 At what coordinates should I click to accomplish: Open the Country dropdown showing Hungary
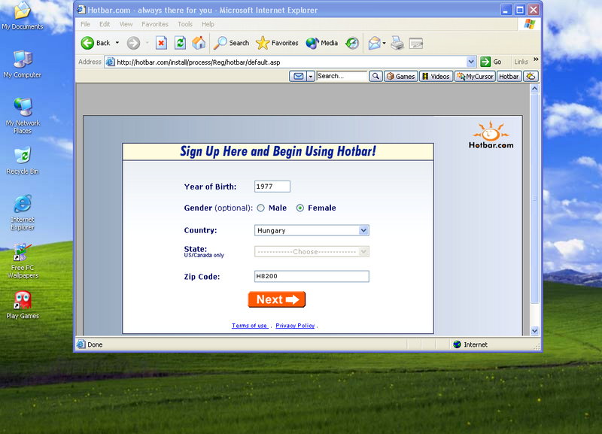pos(312,230)
